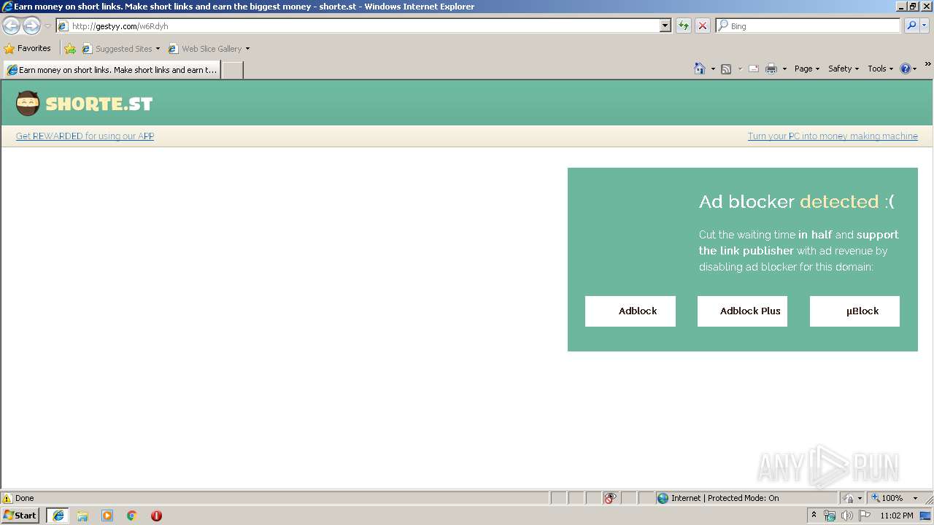Viewport: 934px width, 525px height.
Task: Open the search provider dropdown arrow
Action: click(925, 26)
